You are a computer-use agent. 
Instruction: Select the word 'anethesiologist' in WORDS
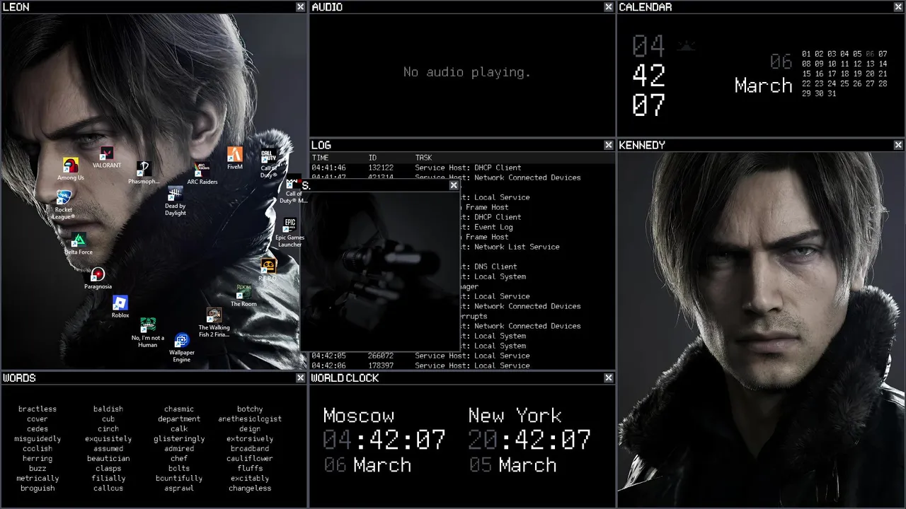tap(250, 419)
